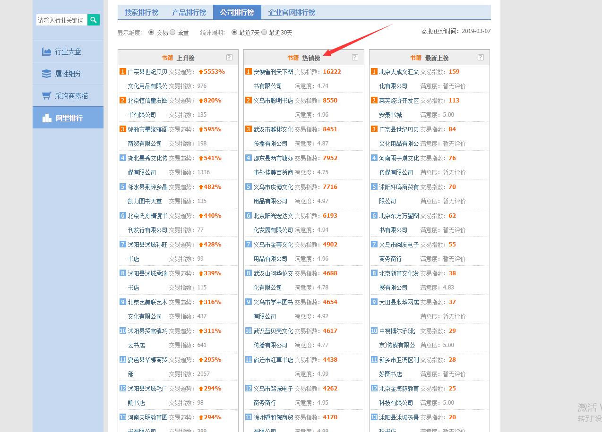Click the 属性细分 layers icon

(x=46, y=74)
